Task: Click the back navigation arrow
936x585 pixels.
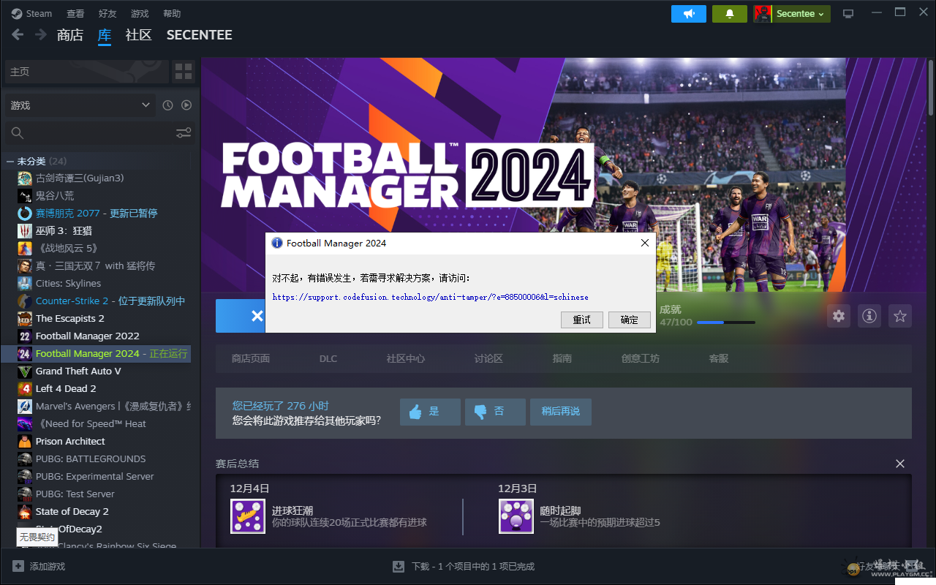Action: pos(18,34)
